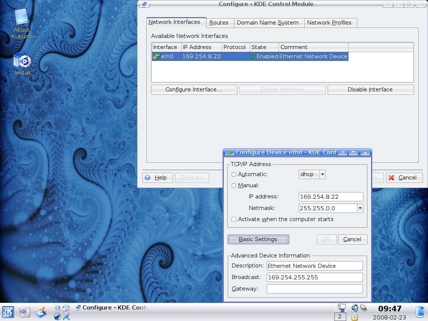Select the Manual radio button
Viewport: 428px width, 321px height.
point(234,186)
